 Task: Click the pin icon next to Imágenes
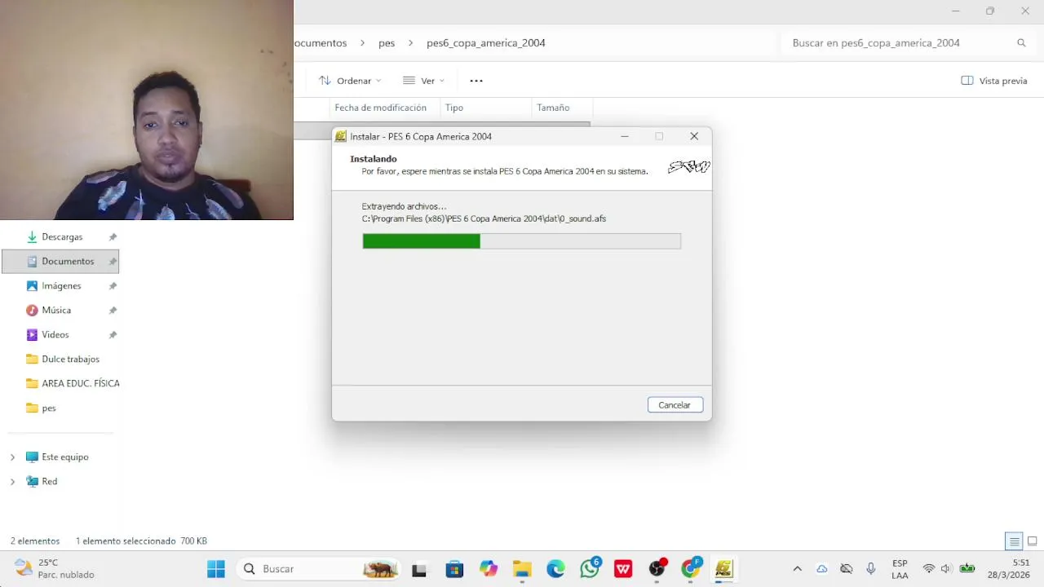click(113, 286)
